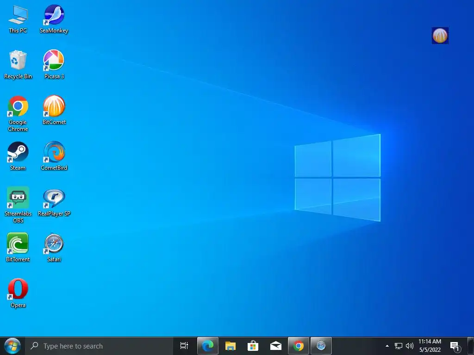
Task: Open network status in system tray
Action: tap(399, 346)
